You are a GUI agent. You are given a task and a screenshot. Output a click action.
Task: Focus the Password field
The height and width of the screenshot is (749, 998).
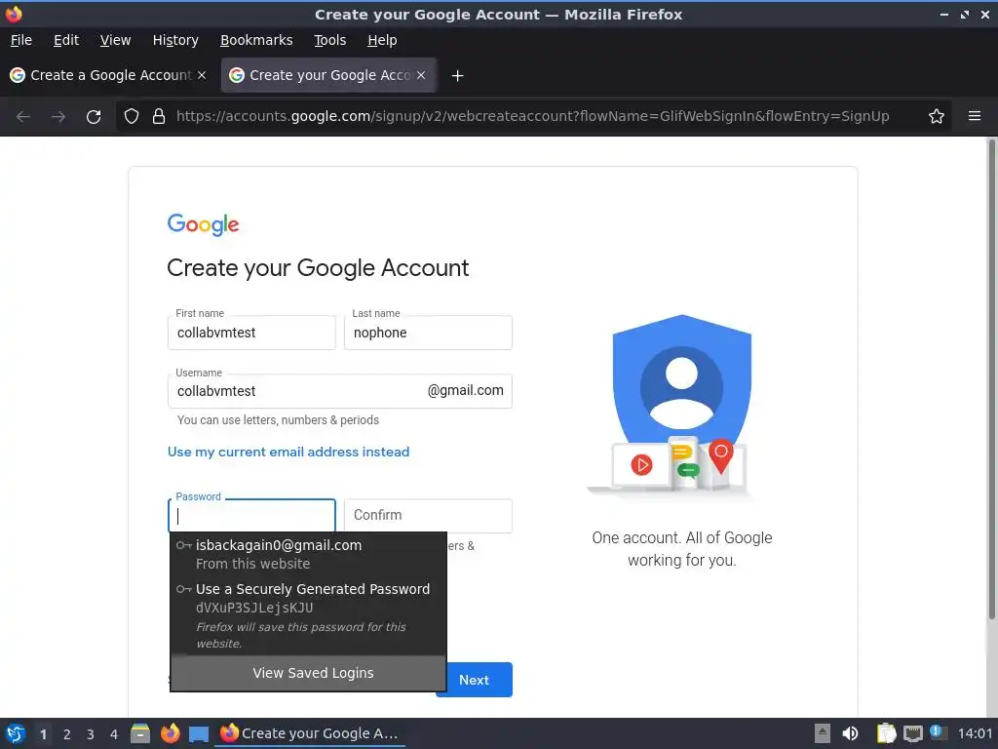pos(251,516)
